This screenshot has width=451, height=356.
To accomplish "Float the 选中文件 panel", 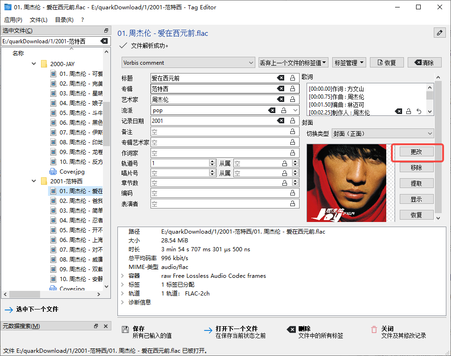I will click(x=106, y=30).
